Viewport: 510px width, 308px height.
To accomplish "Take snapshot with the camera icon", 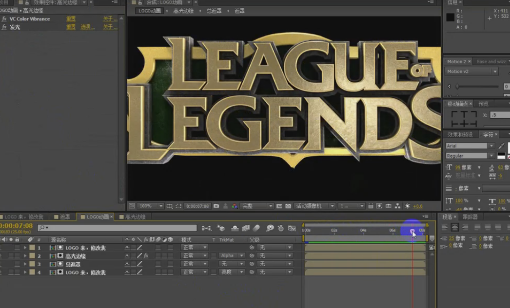I will (216, 206).
